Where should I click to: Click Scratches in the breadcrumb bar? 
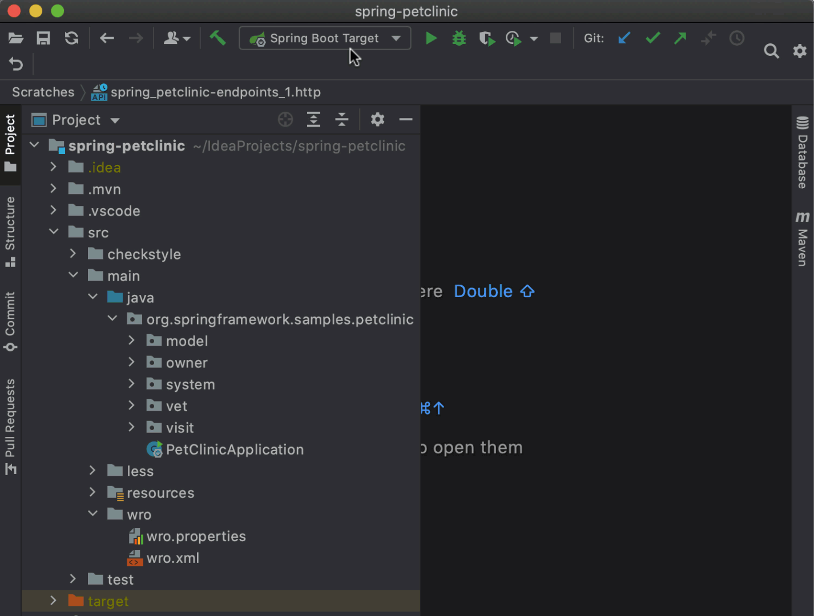coord(42,92)
